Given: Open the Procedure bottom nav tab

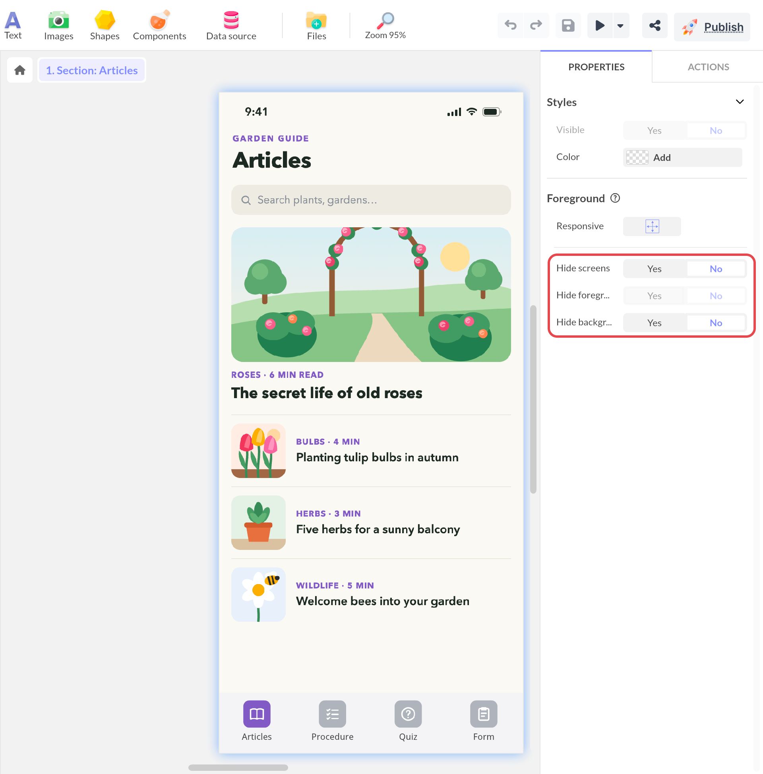Looking at the screenshot, I should tap(332, 721).
